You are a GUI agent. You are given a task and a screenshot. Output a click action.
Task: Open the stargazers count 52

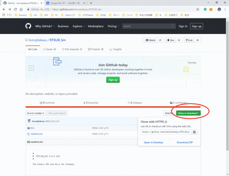[x=179, y=40]
